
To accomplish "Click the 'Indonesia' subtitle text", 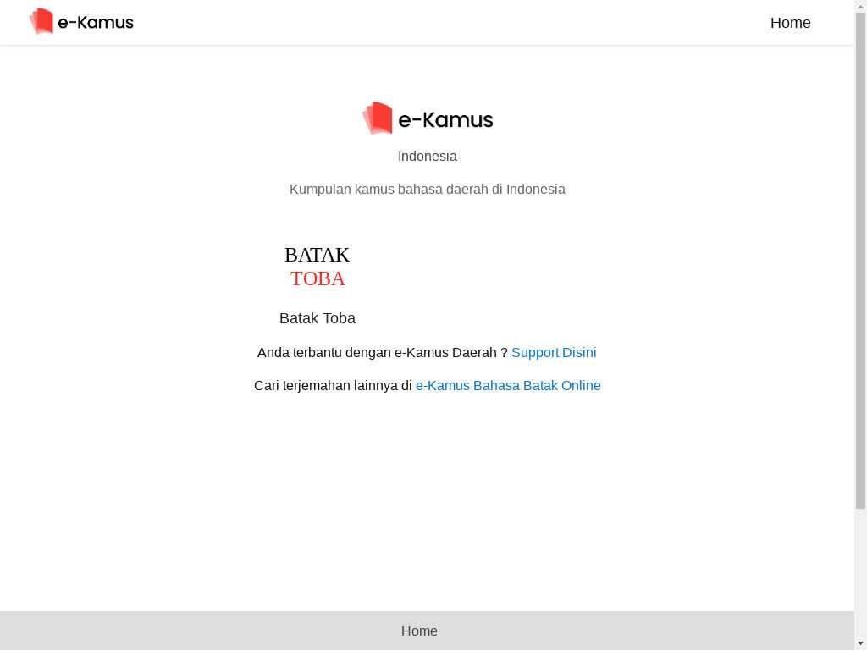I will pyautogui.click(x=428, y=157).
